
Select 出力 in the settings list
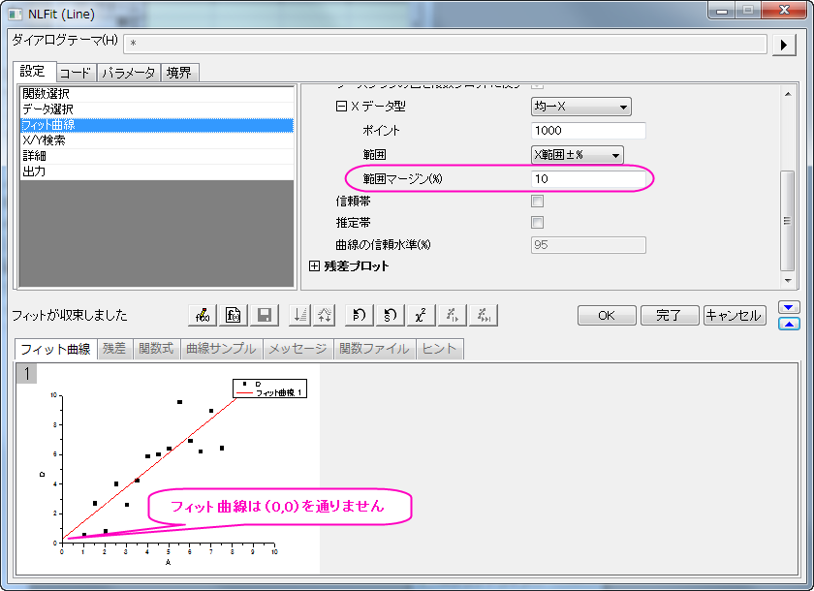pyautogui.click(x=157, y=171)
